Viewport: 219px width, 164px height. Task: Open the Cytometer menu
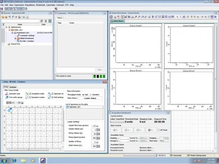click(x=51, y=5)
